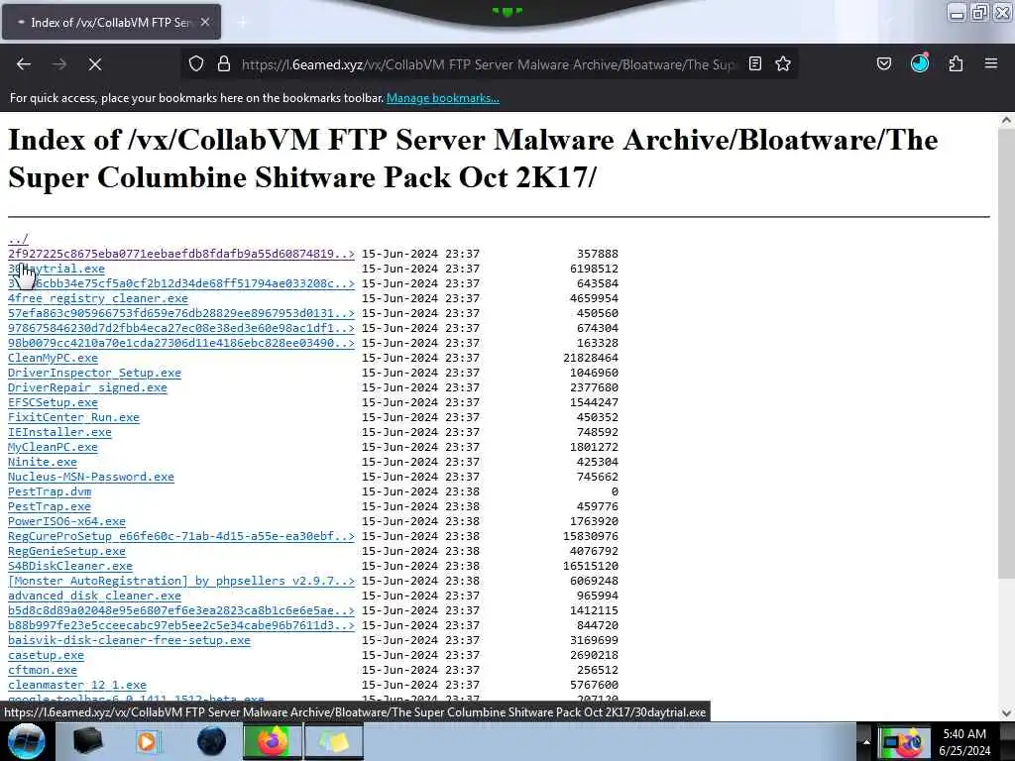Open CleanMyPC.exe link

(x=54, y=358)
